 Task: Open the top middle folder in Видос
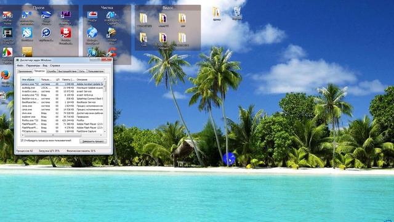click(163, 18)
